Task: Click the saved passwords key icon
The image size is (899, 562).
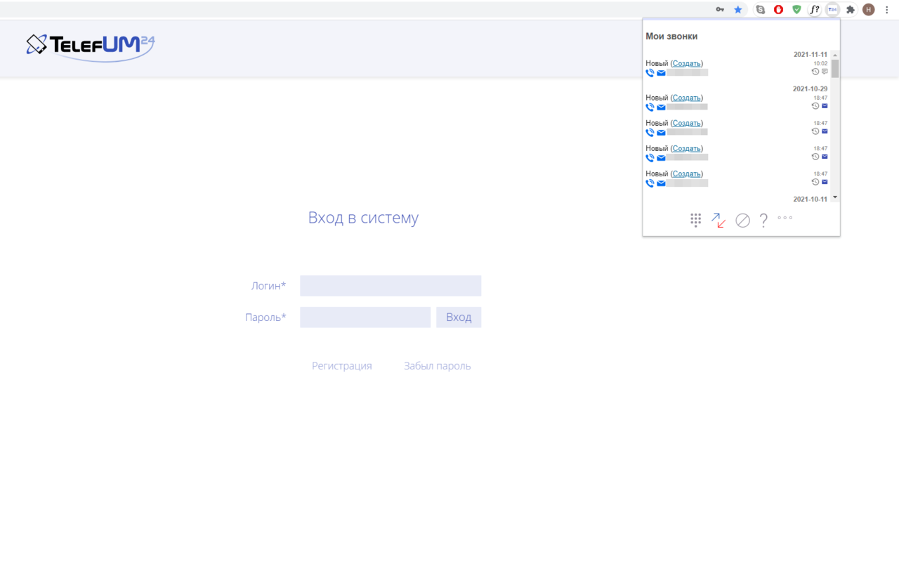Action: (720, 10)
